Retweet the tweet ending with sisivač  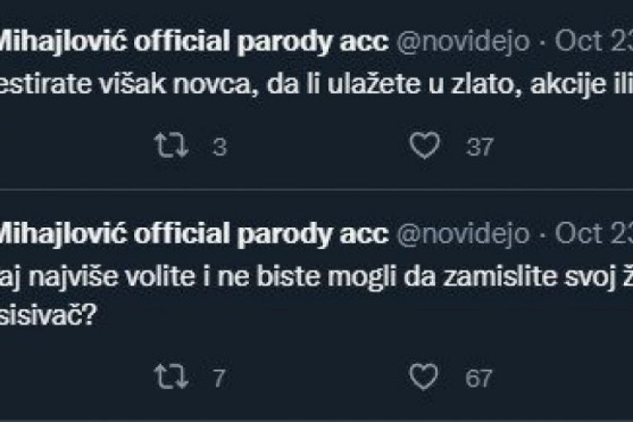[x=170, y=378]
